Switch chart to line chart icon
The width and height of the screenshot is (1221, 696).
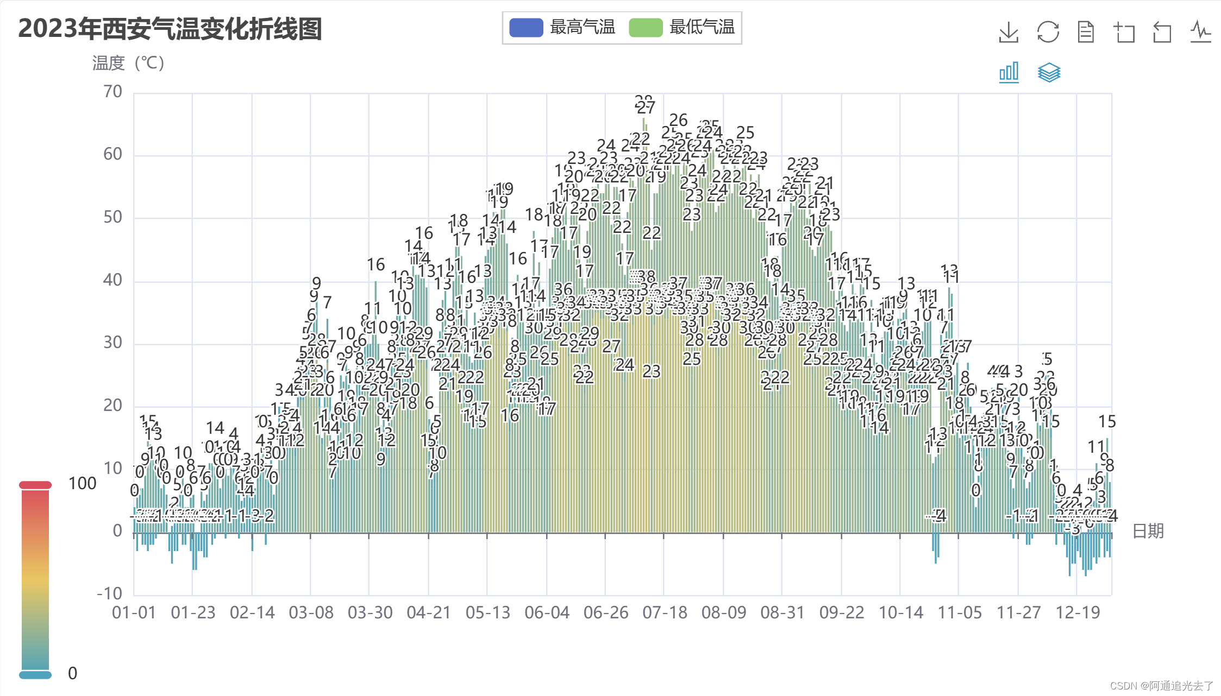coord(1200,32)
